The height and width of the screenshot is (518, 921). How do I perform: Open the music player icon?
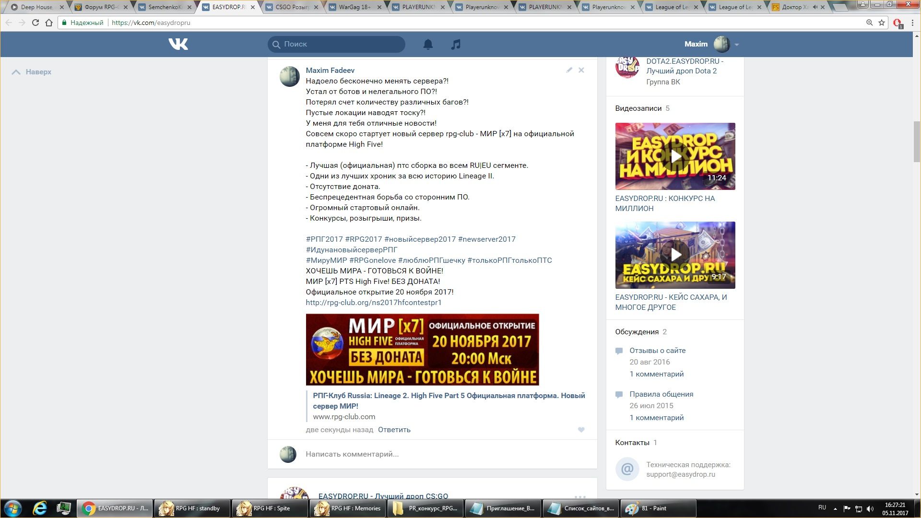click(x=456, y=44)
